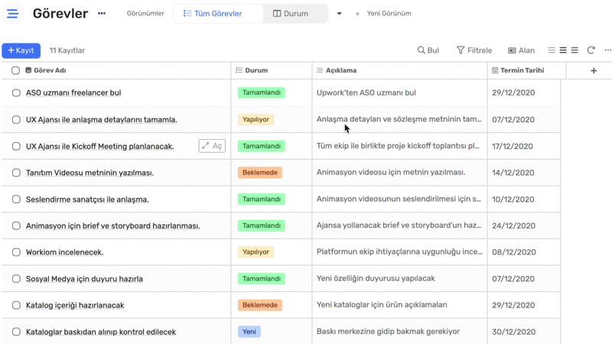Viewport: 612px width, 344px height.
Task: Select the tallest row height icon
Action: [x=575, y=50]
